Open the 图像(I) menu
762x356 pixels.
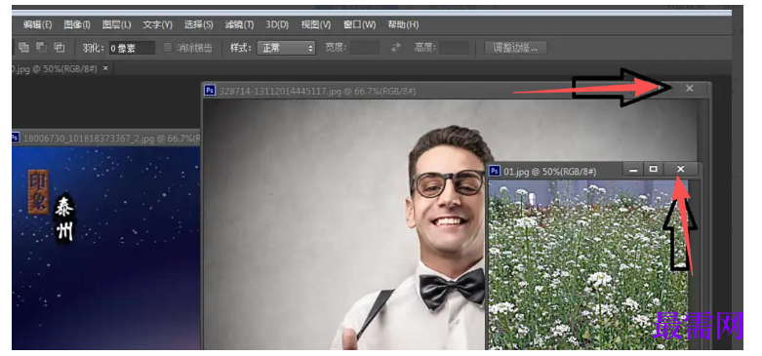(x=77, y=24)
